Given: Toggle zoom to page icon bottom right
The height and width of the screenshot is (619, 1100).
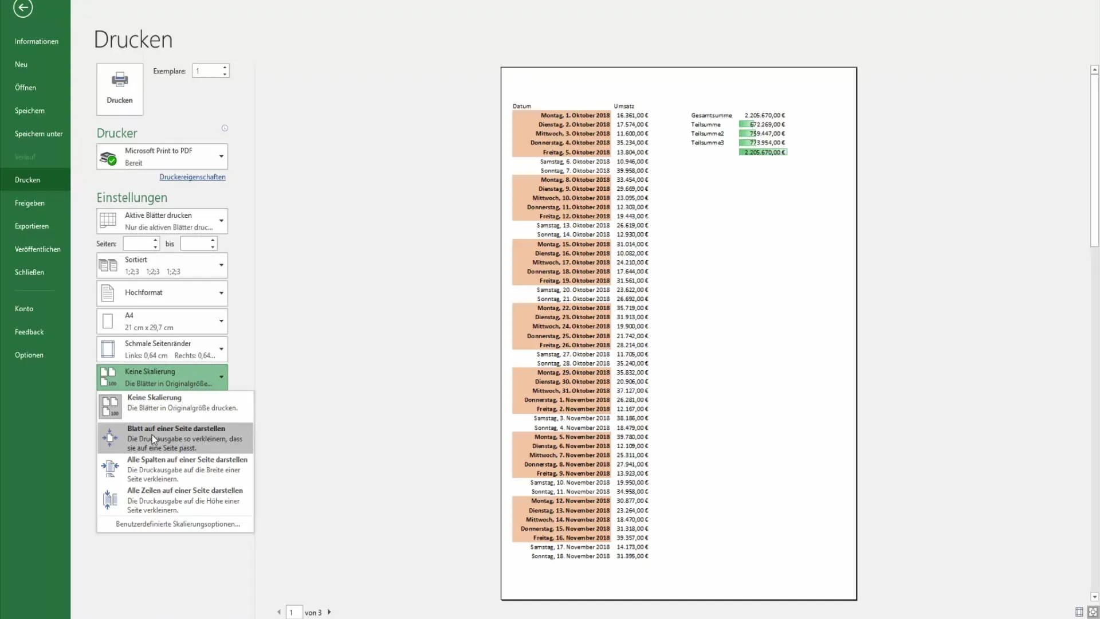Looking at the screenshot, I should click(1093, 612).
